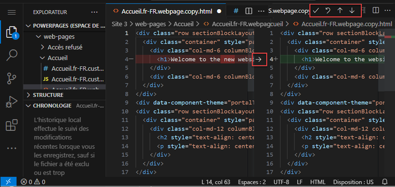The height and width of the screenshot is (187, 395).
Task: Open the Explorer view with badge
Action: click(x=12, y=32)
